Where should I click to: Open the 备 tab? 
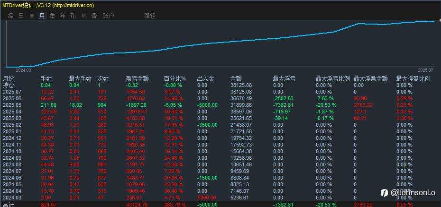click(x=94, y=16)
